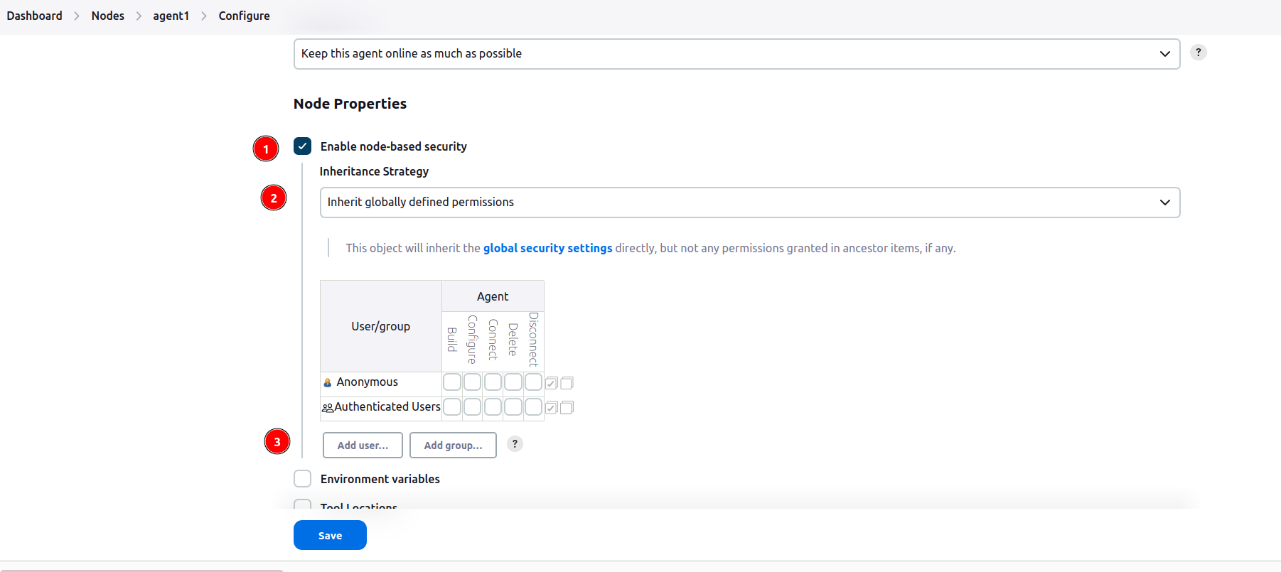
Task: Open help next to Add group button
Action: [x=515, y=444]
